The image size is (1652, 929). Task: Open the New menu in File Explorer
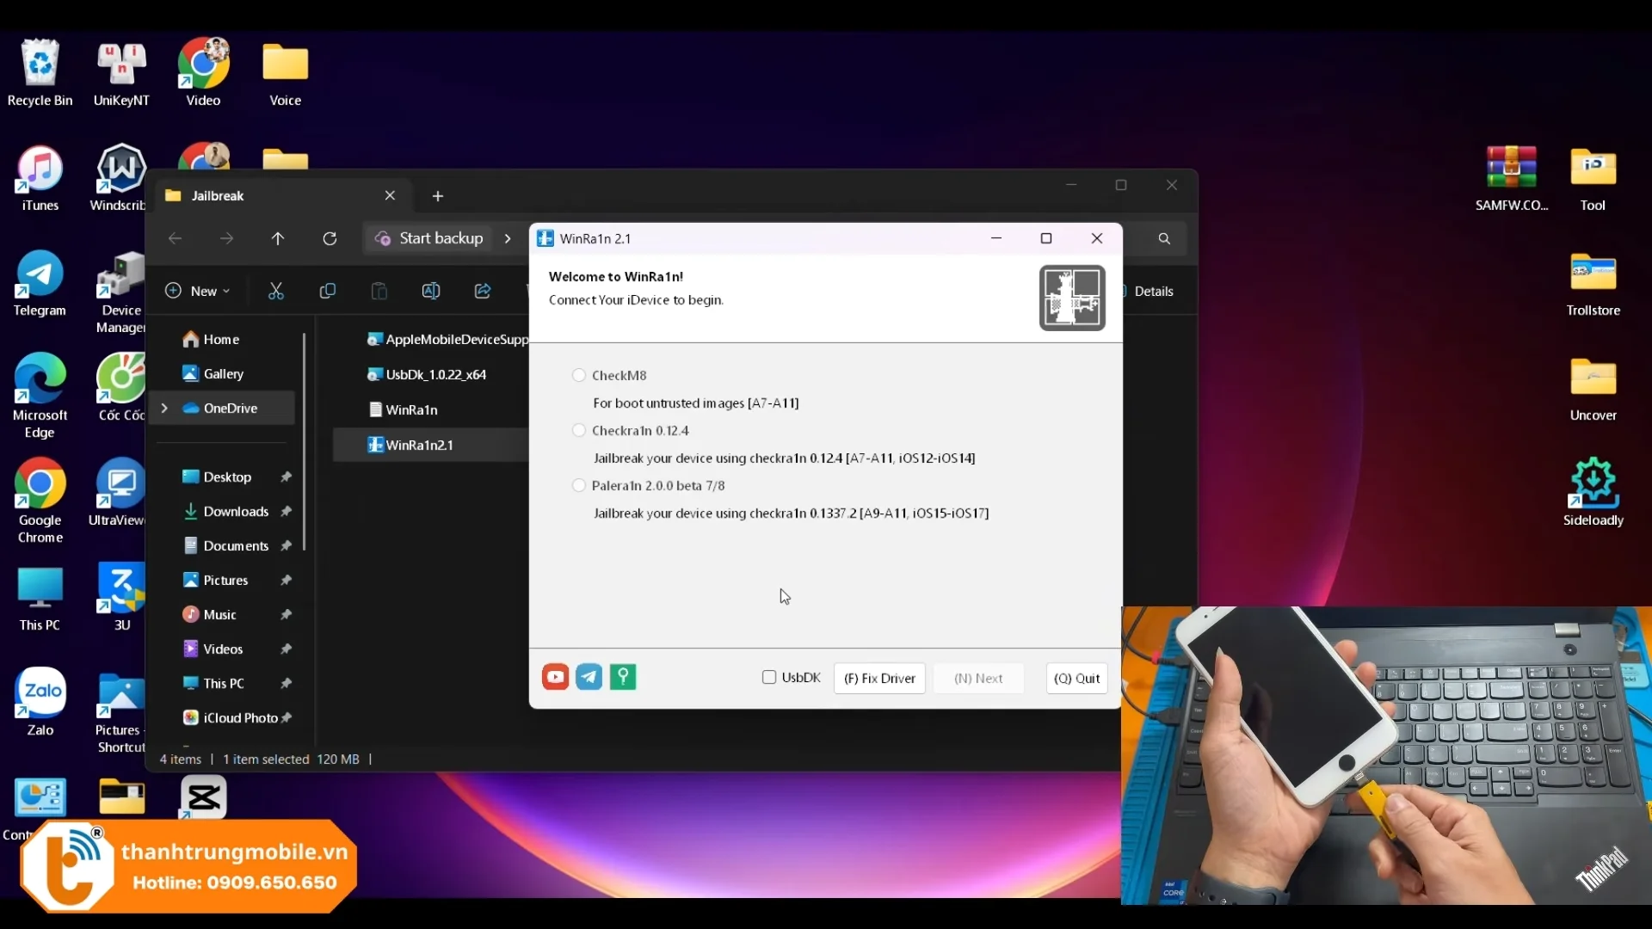pos(198,291)
